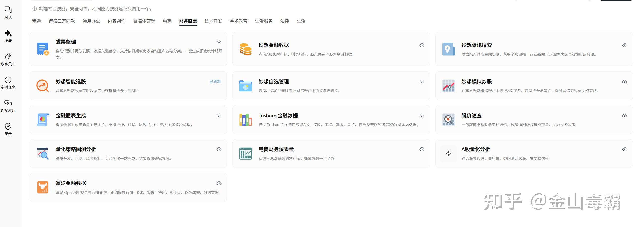
Task: Open the 电商财务仪表盘 skill title
Action: pyautogui.click(x=276, y=149)
